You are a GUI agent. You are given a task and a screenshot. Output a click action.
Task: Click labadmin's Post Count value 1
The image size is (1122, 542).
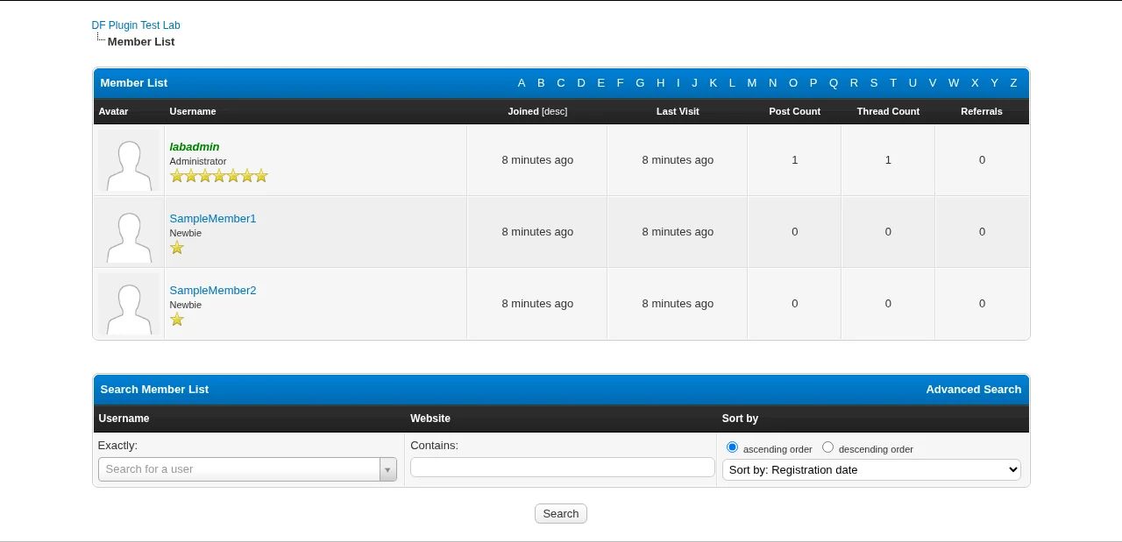(x=795, y=160)
